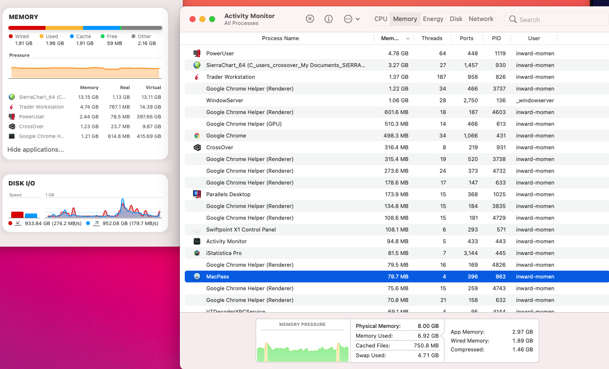Click the Swiftpoint X1 Control Panel icon
The image size is (609, 369).
pyautogui.click(x=197, y=230)
